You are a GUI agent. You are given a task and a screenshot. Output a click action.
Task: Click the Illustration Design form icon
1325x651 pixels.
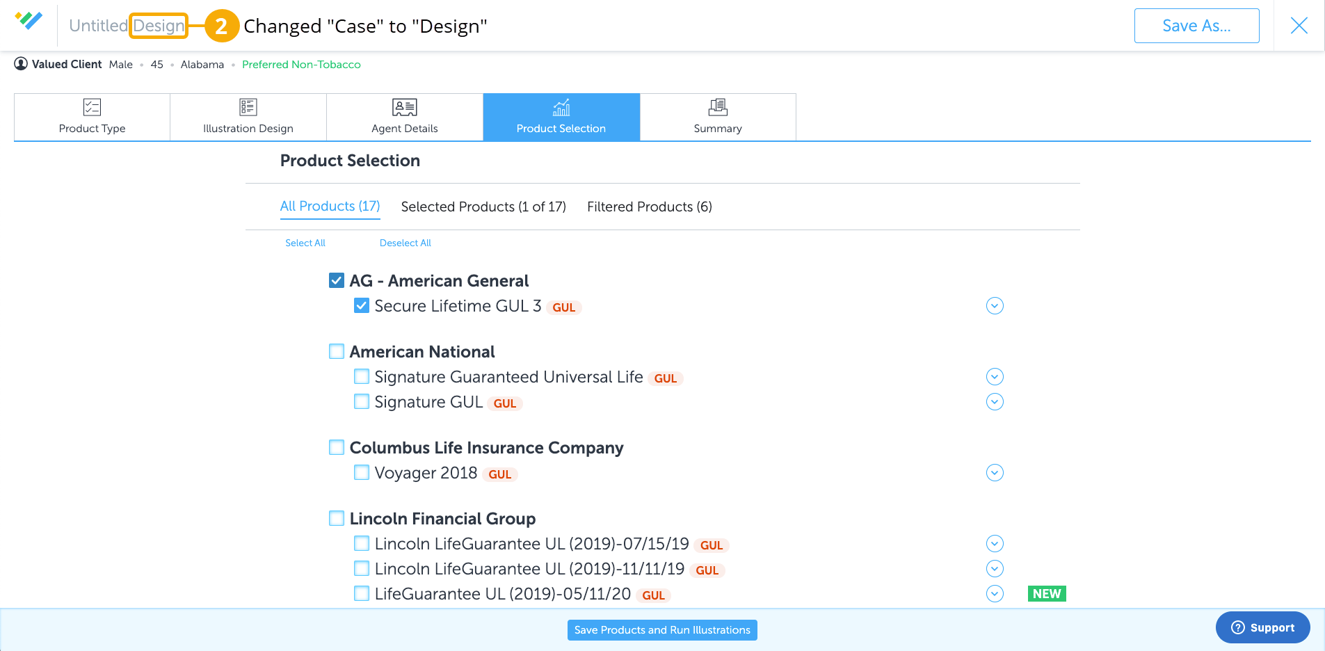[x=248, y=107]
